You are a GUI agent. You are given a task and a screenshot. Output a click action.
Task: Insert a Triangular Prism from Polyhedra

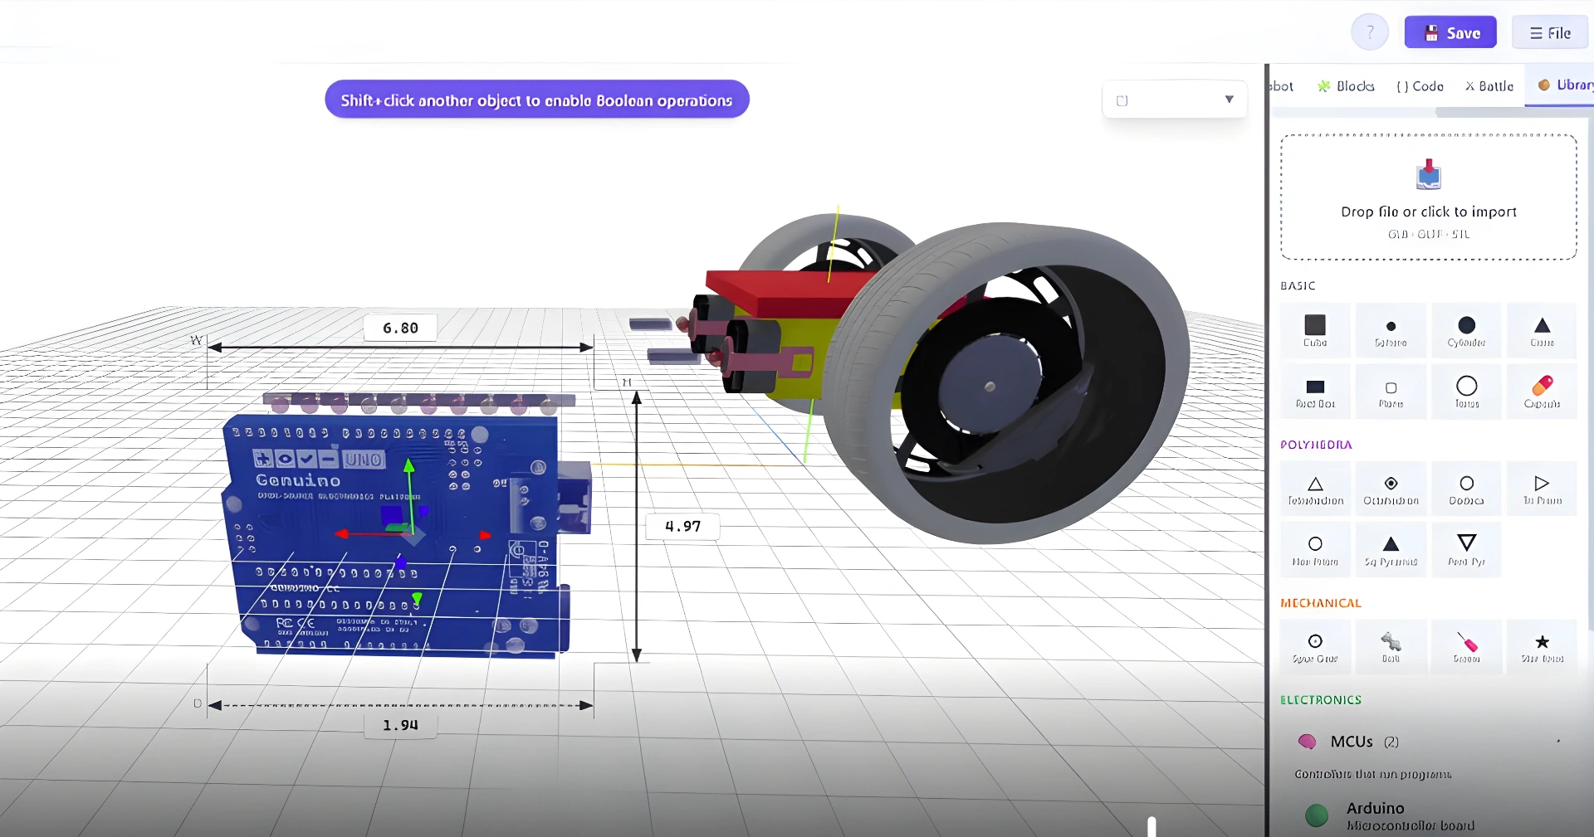1542,489
